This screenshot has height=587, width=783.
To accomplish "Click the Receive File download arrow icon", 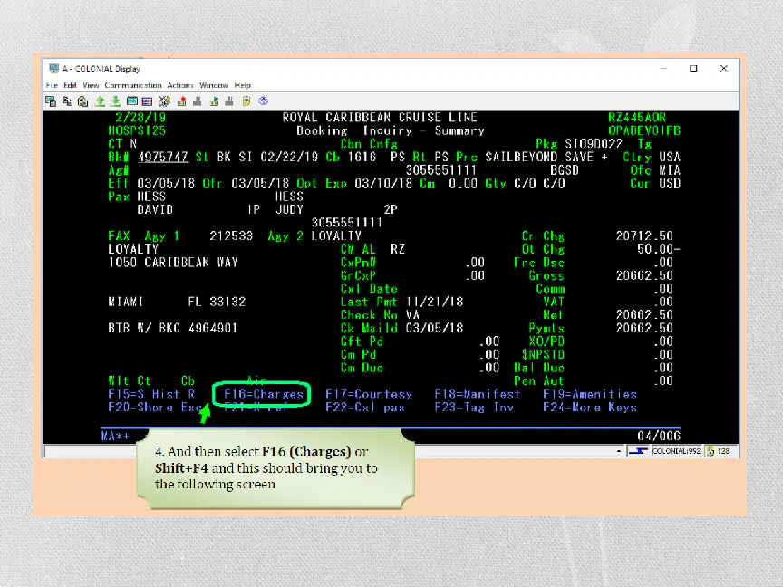I will (115, 101).
